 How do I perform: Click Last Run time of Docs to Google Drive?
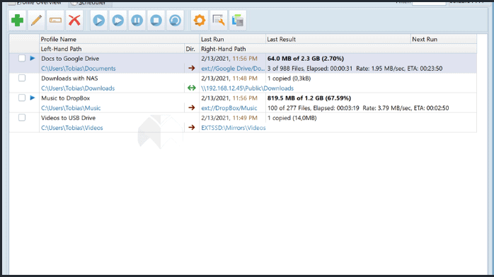tap(229, 59)
